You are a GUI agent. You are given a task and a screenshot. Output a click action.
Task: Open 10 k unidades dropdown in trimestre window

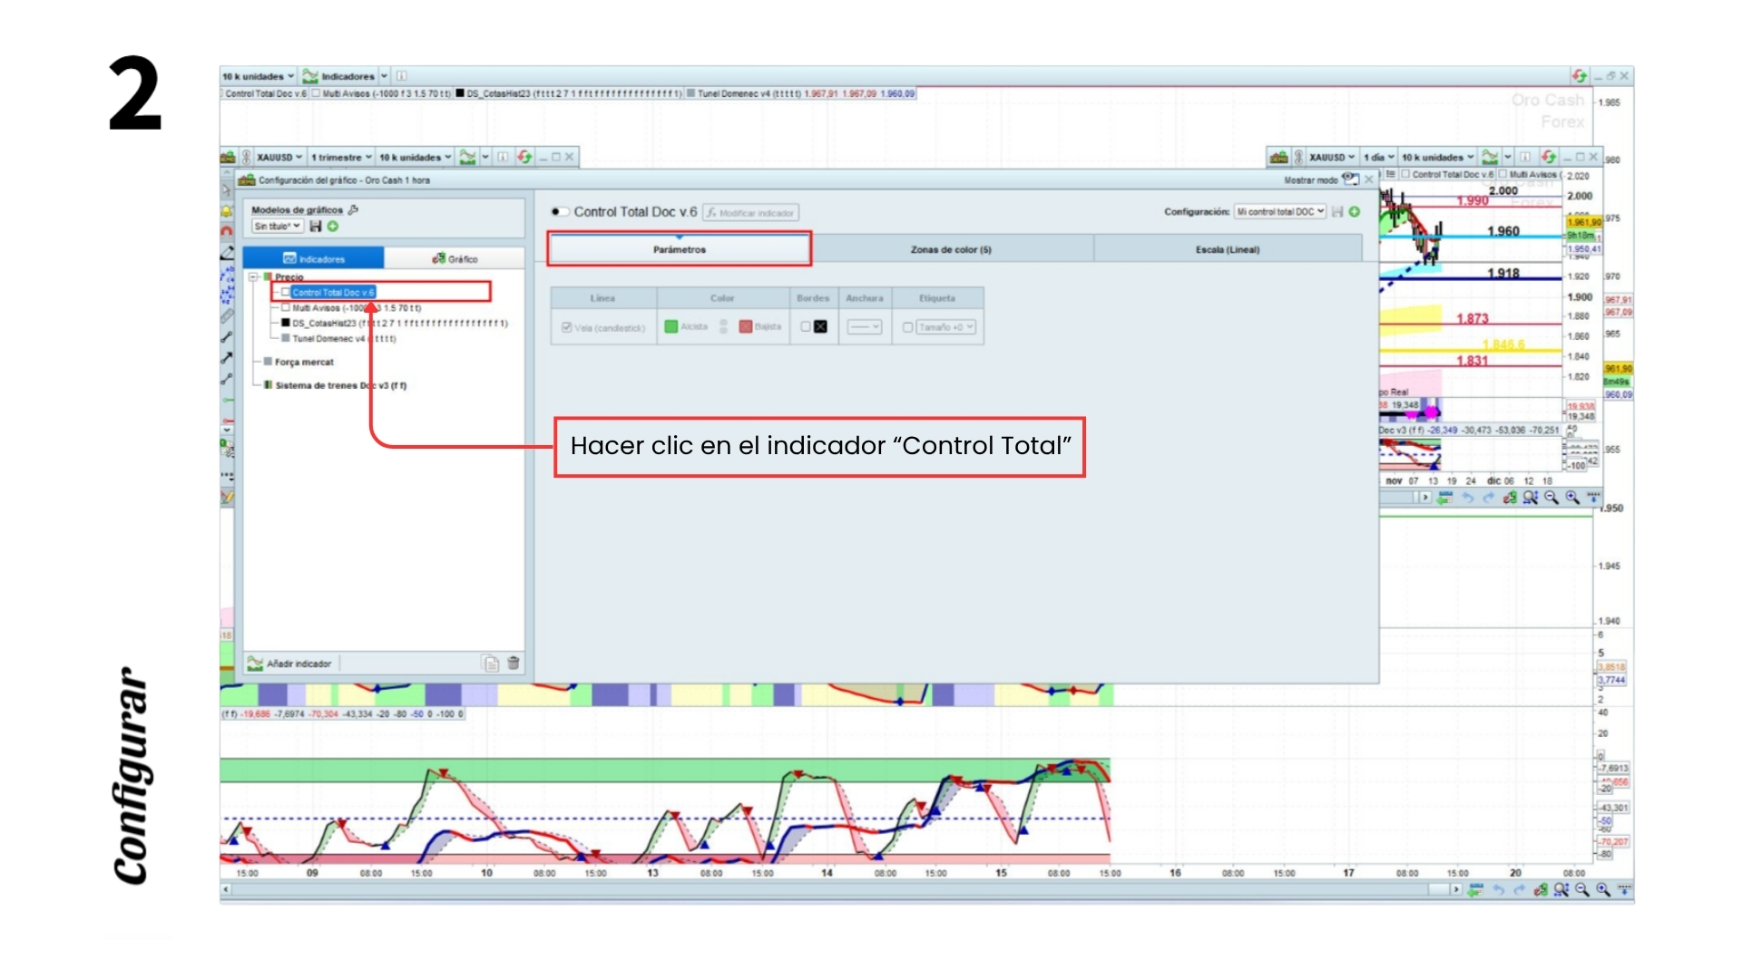tap(416, 157)
